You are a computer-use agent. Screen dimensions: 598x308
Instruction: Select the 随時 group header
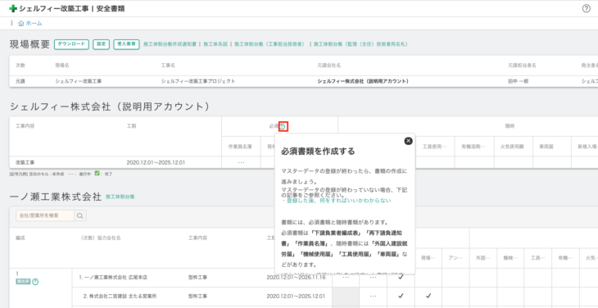pyautogui.click(x=510, y=126)
